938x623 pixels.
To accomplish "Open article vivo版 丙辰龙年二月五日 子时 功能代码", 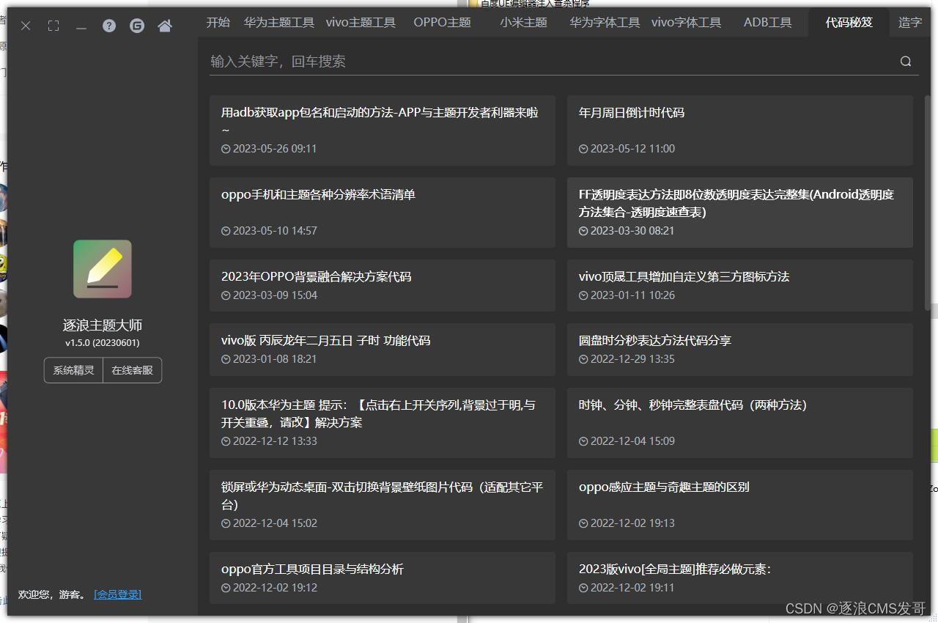I will point(383,350).
